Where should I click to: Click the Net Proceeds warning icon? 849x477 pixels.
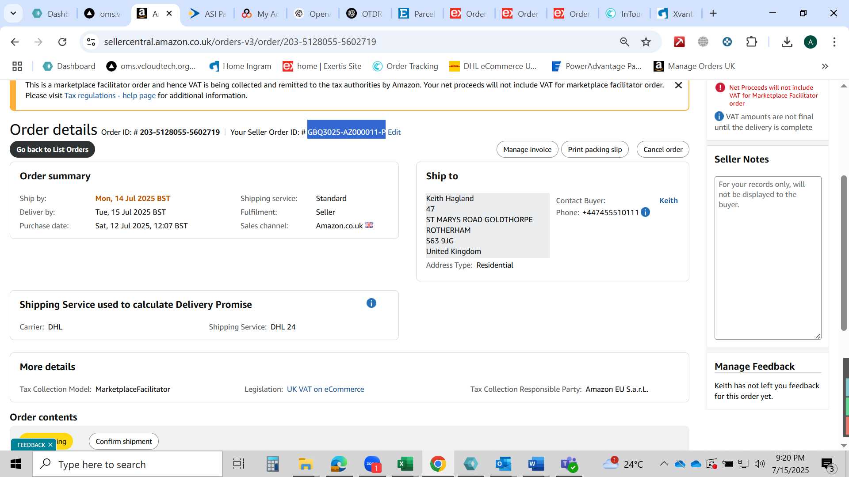tap(720, 88)
